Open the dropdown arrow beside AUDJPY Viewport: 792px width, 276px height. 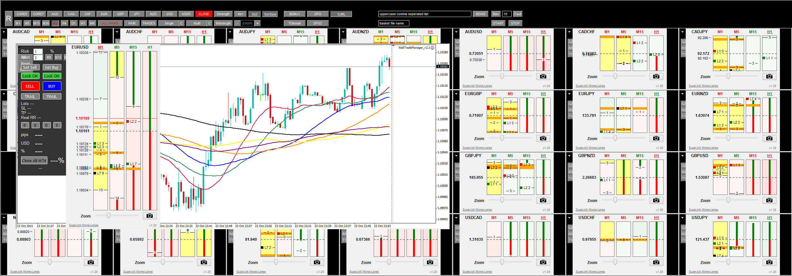[230, 32]
